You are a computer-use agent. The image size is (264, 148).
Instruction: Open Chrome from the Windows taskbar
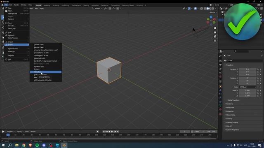click(x=24, y=145)
